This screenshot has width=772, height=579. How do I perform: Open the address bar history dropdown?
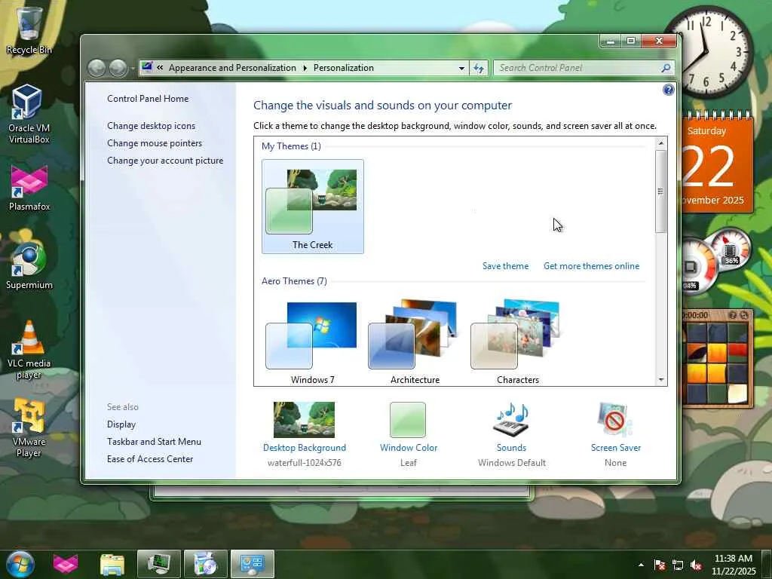pyautogui.click(x=461, y=68)
